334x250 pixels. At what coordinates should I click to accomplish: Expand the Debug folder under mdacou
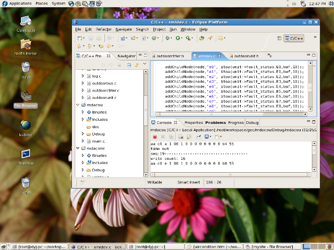82,134
